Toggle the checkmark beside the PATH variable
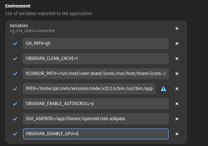The width and height of the screenshot is (208, 146). 15,89
